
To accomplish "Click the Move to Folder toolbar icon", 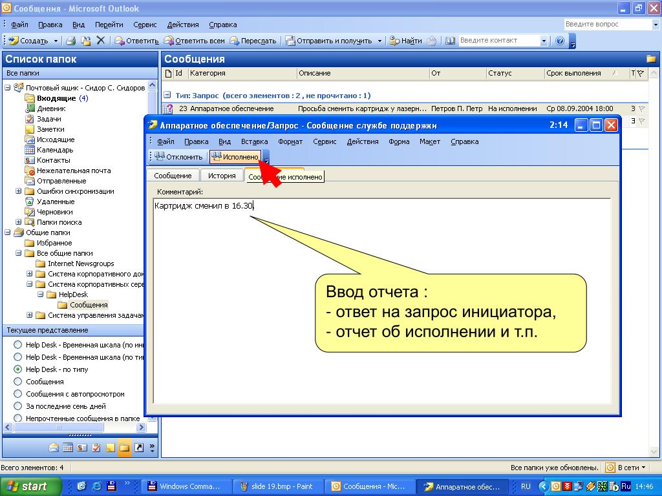I will [86, 41].
